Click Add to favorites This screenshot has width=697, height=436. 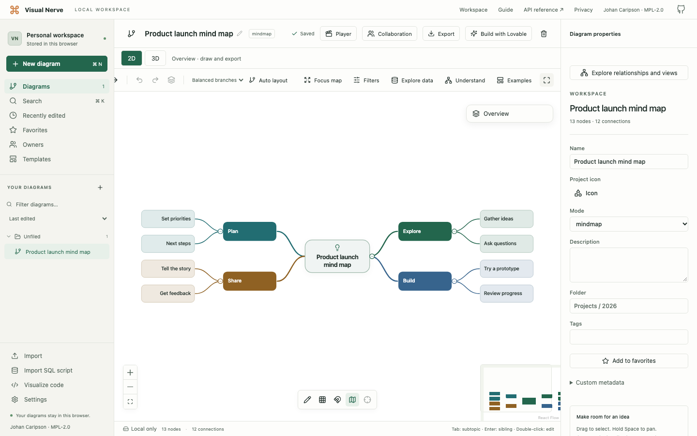(629, 361)
